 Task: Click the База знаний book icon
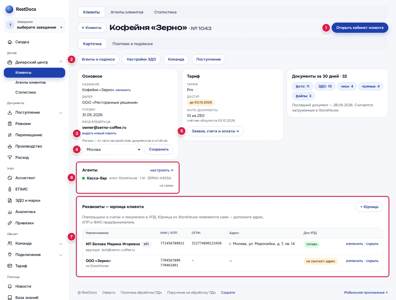pos(10,298)
